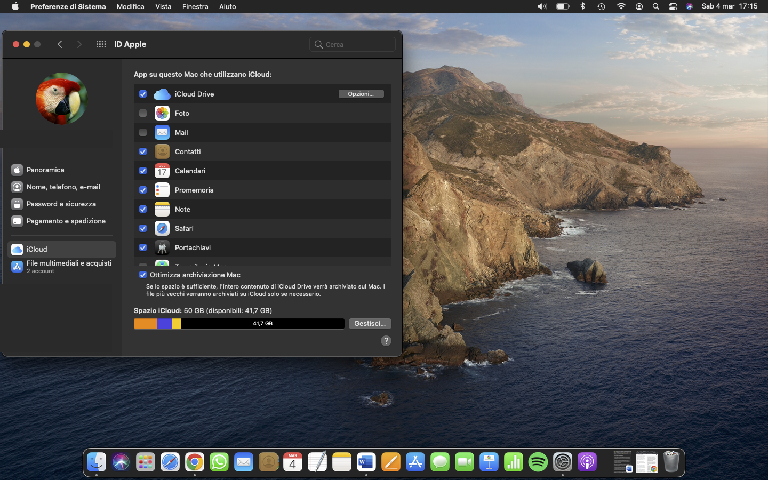Click inside the Cerca search field
The width and height of the screenshot is (768, 480).
point(352,44)
